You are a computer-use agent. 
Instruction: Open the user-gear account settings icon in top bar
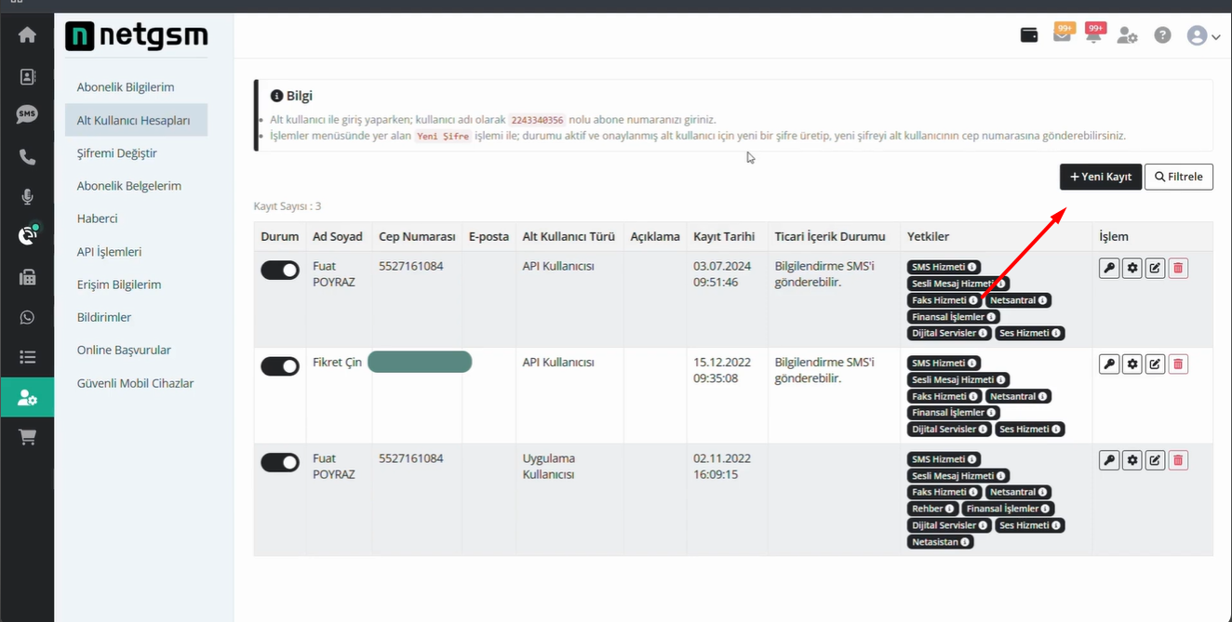(1128, 35)
